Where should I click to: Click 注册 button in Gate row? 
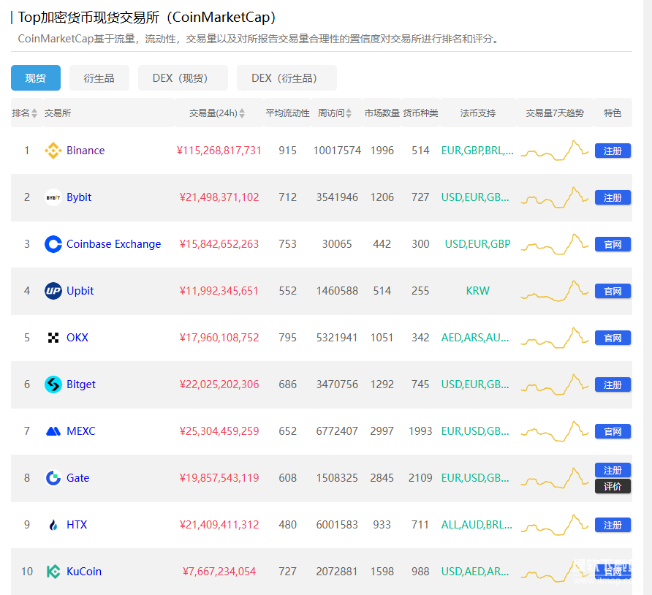click(x=613, y=470)
